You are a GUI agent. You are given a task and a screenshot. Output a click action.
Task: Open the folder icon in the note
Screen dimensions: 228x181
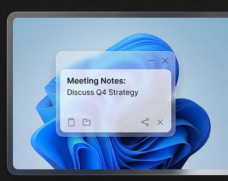87,122
